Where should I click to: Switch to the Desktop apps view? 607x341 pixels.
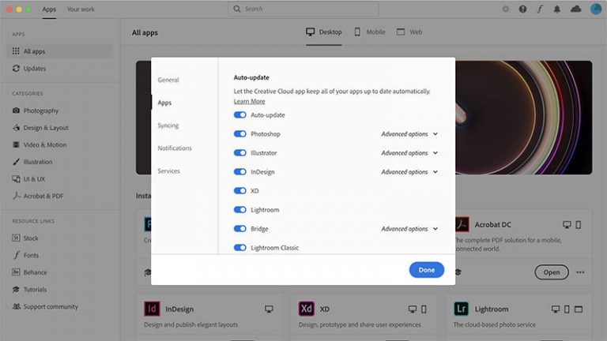323,32
